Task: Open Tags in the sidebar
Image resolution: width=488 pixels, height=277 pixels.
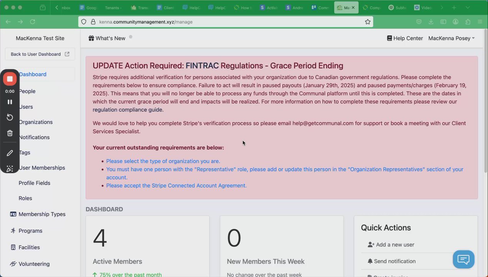Action: (x=24, y=153)
